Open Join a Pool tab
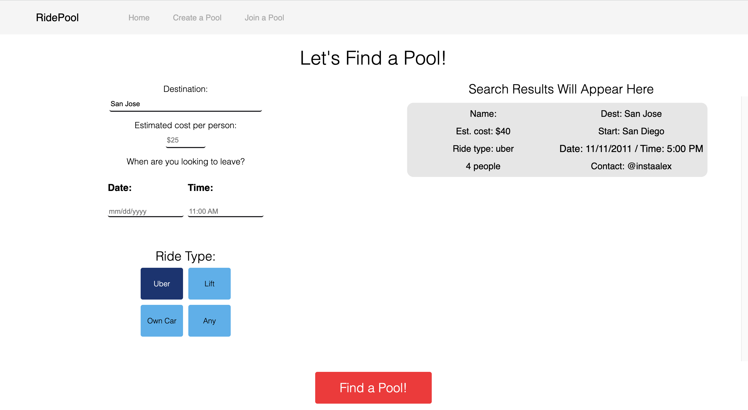This screenshot has height=410, width=748. pyautogui.click(x=264, y=18)
